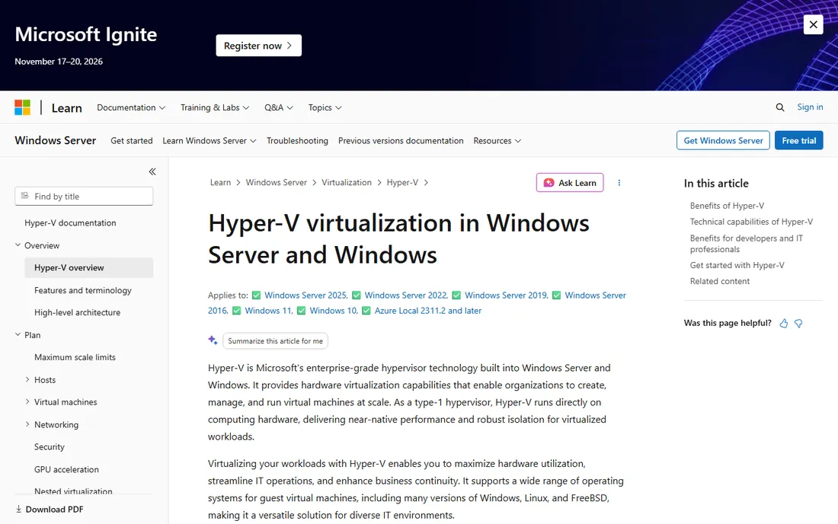
Task: Open the Windows Server 2022 applies-to link
Action: [x=405, y=296]
